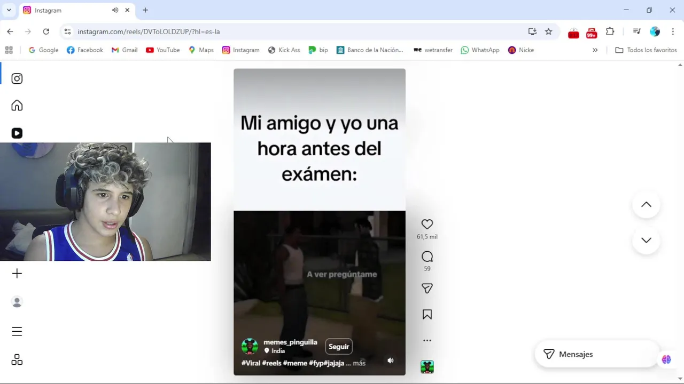This screenshot has height=384, width=684.
Task: Open Mensajes messages panel
Action: [596, 354]
